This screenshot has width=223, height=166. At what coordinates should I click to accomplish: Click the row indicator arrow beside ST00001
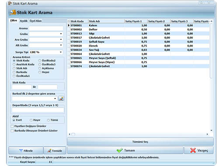pos(69,25)
